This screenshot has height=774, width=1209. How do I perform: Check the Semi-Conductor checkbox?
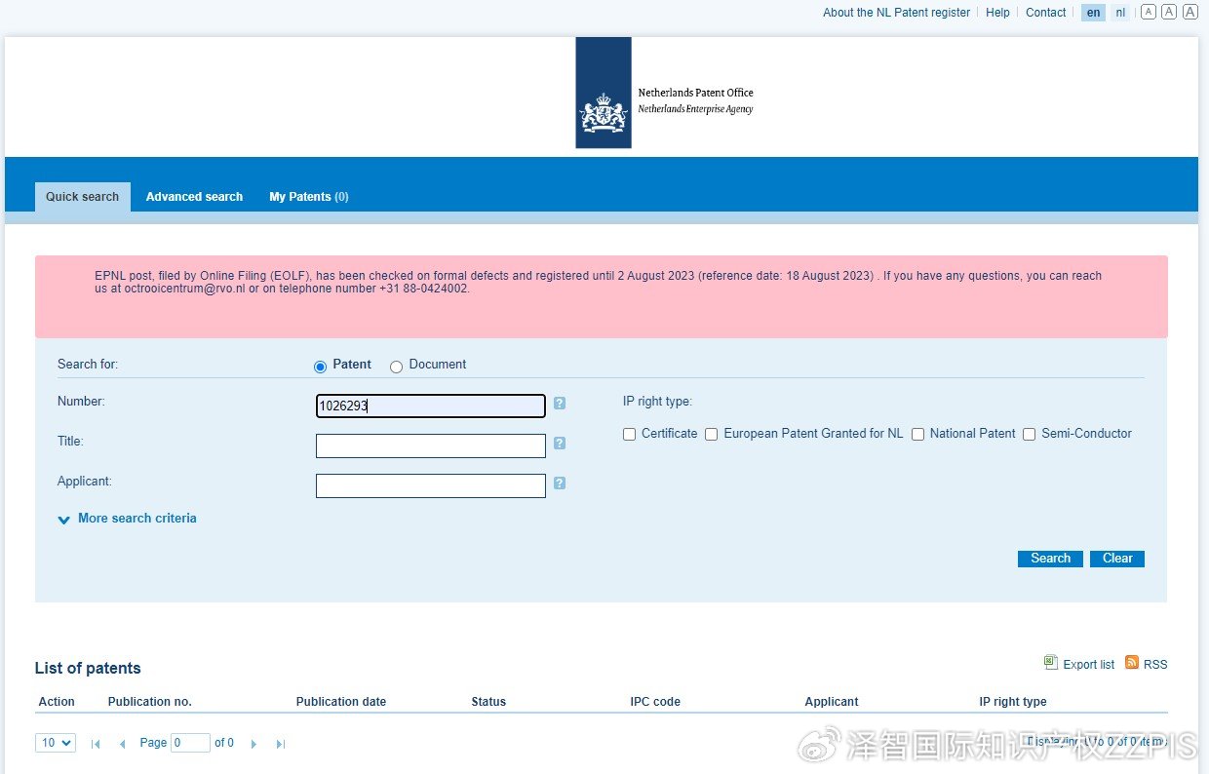[x=1029, y=434]
